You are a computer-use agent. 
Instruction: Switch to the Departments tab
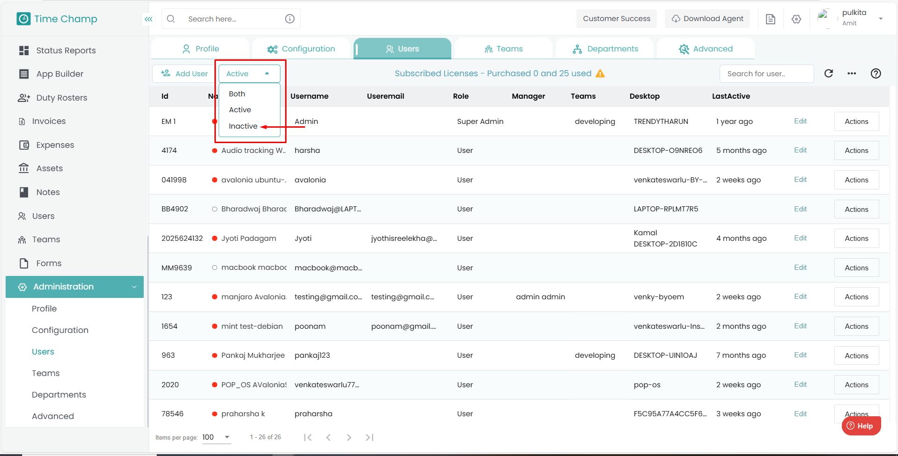tap(605, 49)
